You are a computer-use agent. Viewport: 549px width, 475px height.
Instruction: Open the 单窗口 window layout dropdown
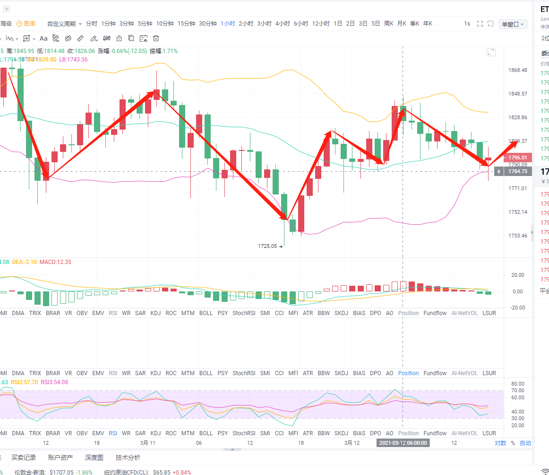(x=513, y=24)
